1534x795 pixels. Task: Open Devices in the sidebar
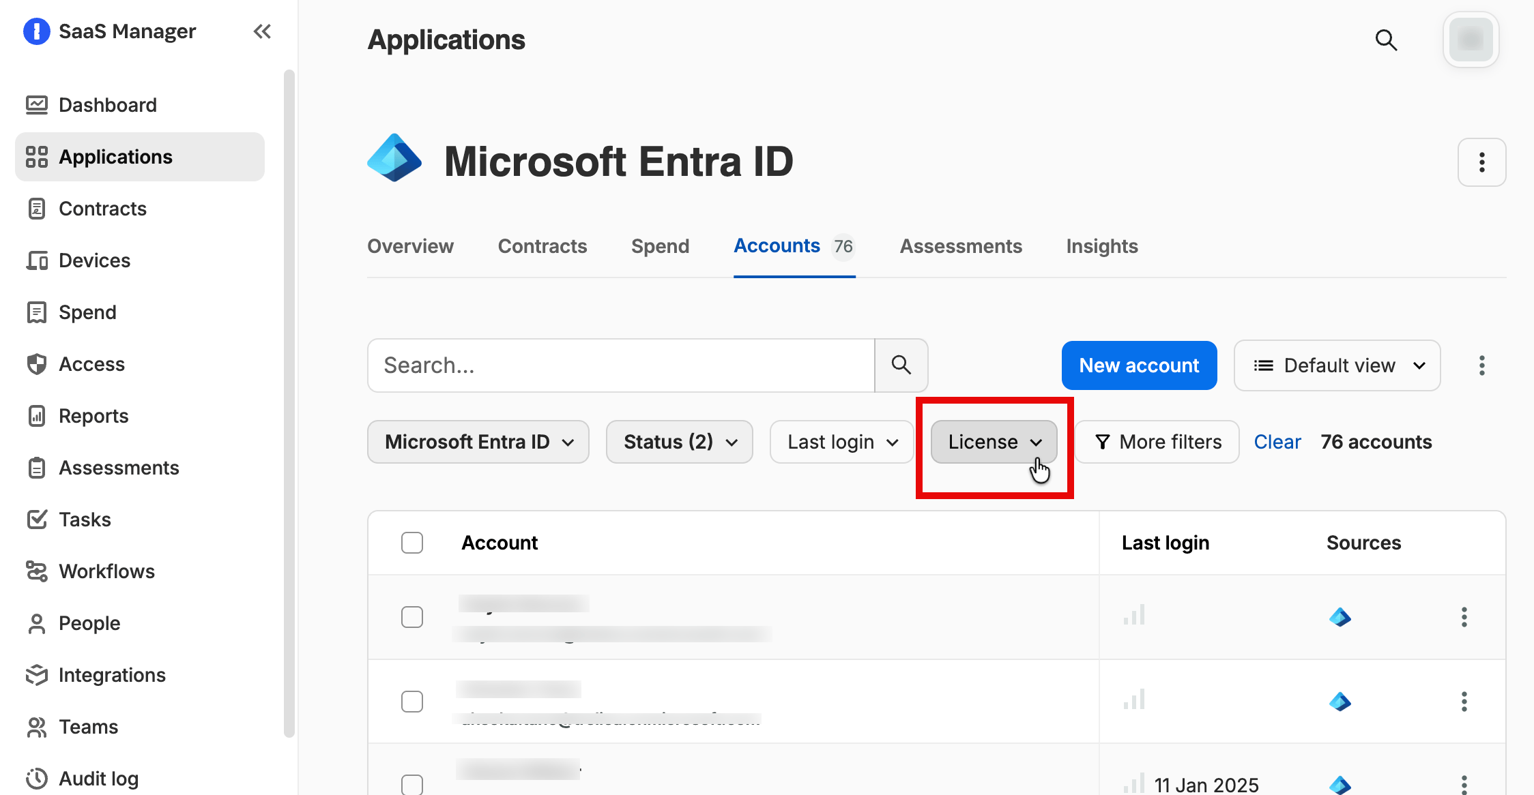pos(140,260)
